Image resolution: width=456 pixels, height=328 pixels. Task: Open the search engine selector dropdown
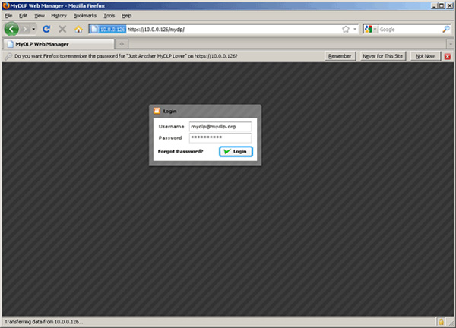(x=371, y=30)
